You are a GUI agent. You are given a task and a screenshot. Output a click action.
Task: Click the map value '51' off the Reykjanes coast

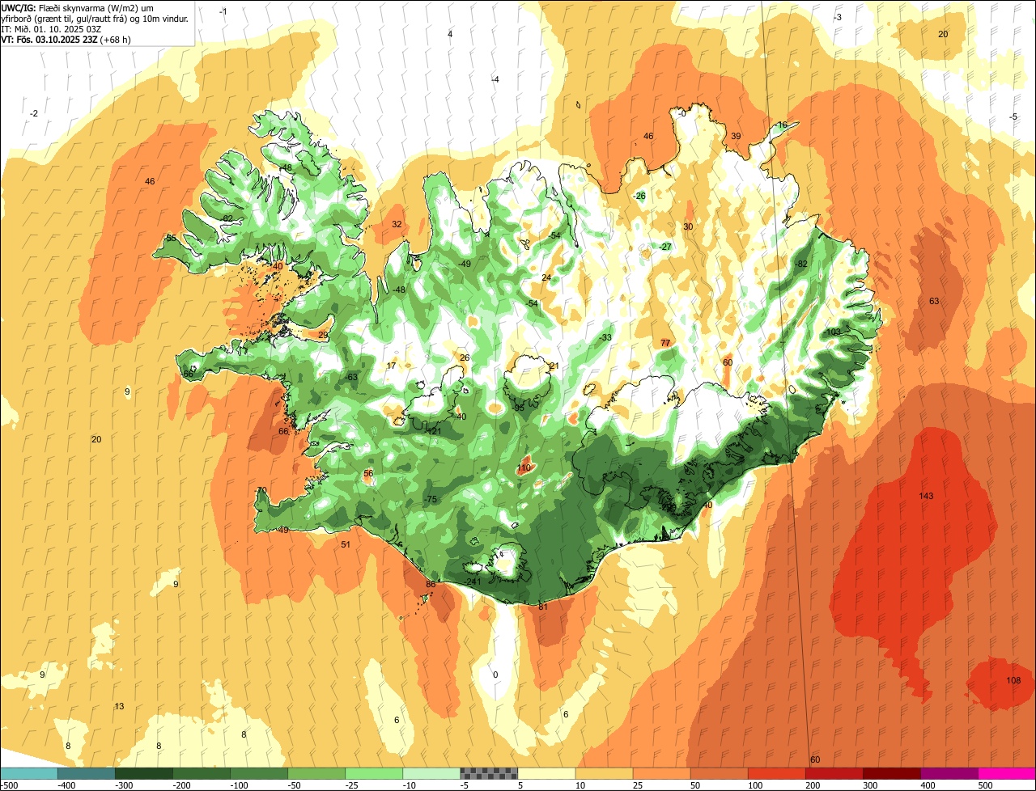click(346, 544)
